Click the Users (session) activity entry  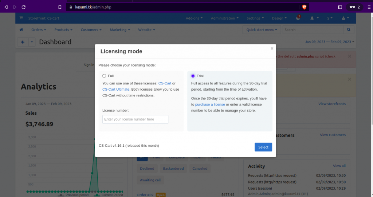pyautogui.click(x=260, y=188)
